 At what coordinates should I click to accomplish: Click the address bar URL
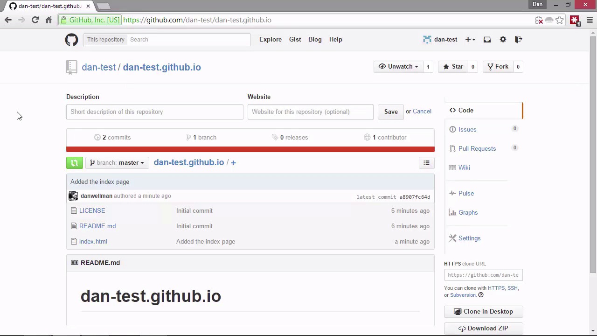click(x=197, y=20)
